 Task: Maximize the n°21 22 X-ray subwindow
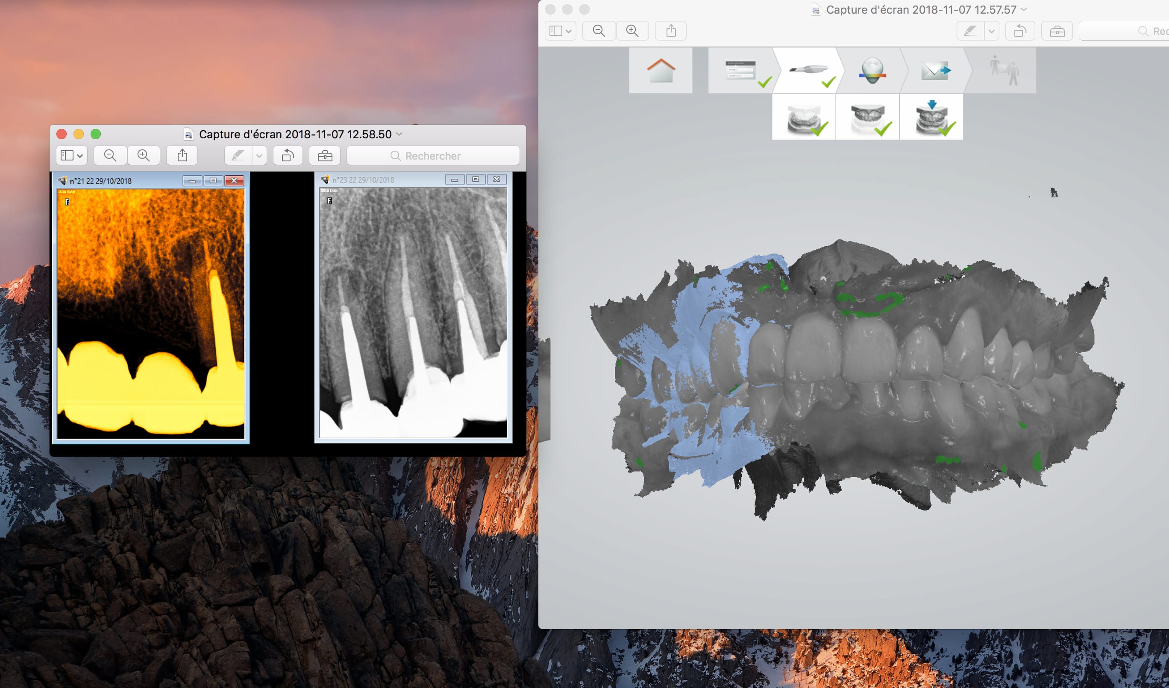tap(213, 181)
